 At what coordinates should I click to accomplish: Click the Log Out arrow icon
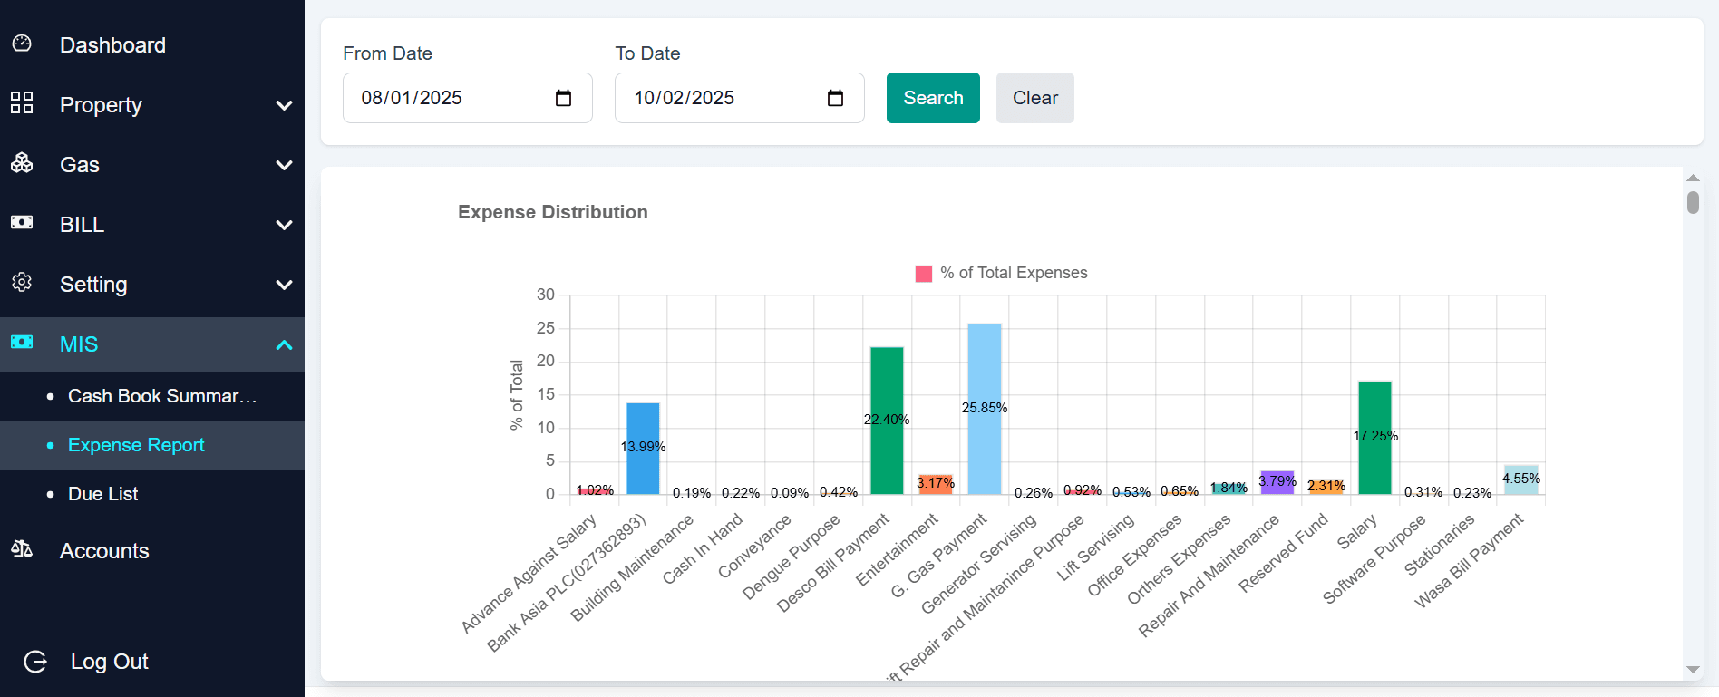pos(35,662)
